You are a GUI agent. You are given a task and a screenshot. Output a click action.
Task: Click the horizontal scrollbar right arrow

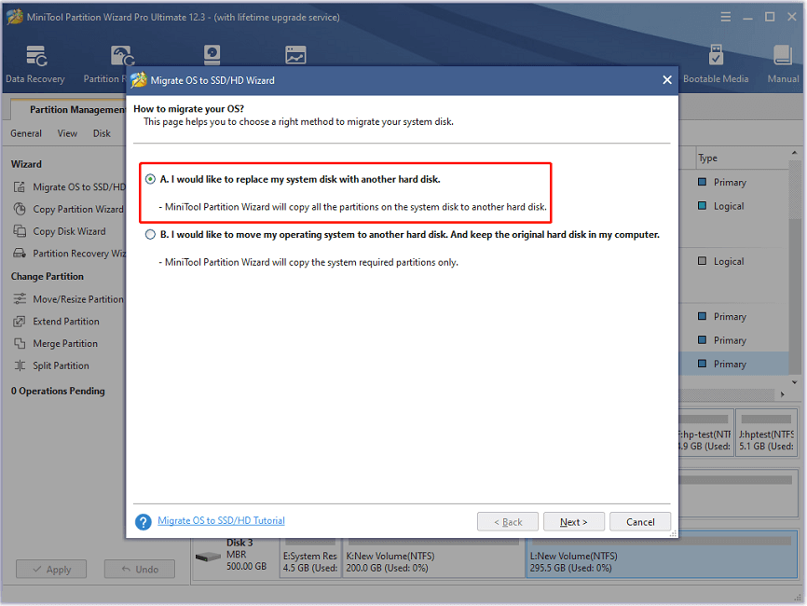(x=782, y=394)
